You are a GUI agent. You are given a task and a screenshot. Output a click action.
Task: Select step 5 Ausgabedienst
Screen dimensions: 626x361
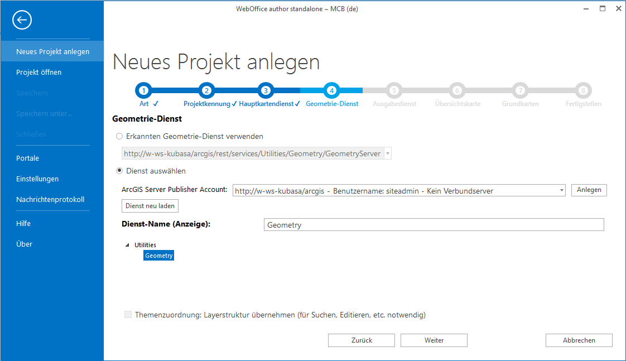(394, 90)
